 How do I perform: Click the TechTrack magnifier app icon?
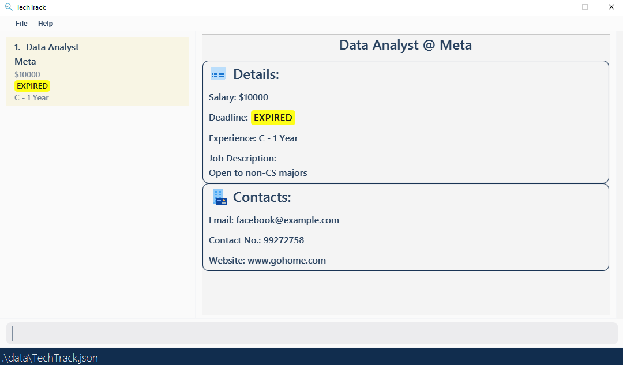tap(8, 7)
